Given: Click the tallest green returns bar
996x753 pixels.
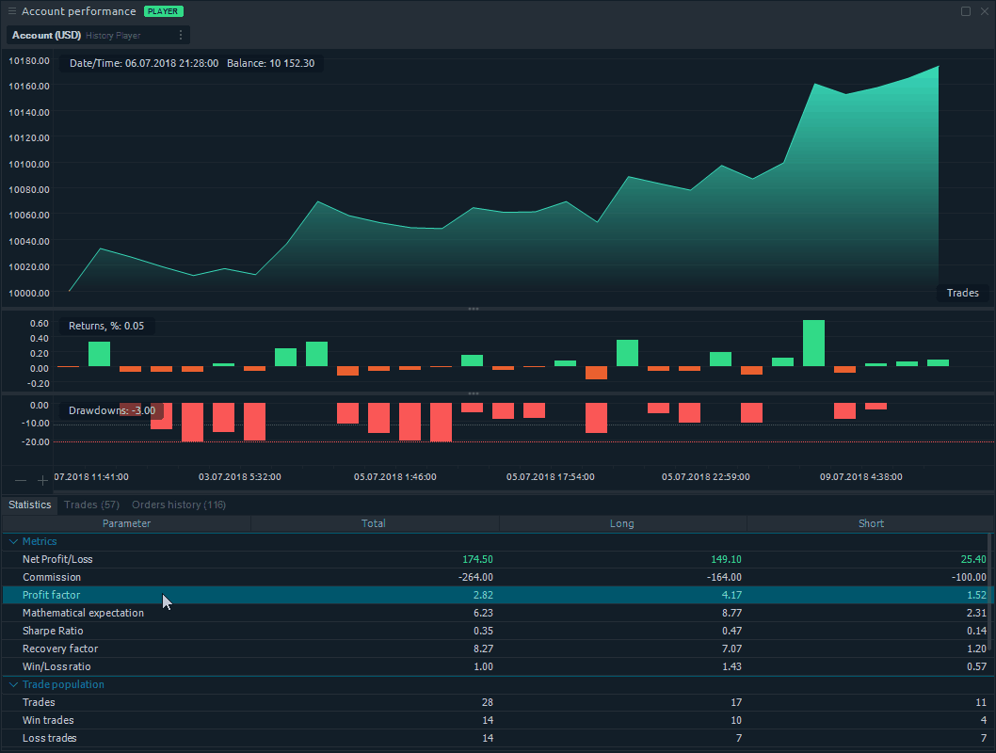Looking at the screenshot, I should tap(813, 343).
